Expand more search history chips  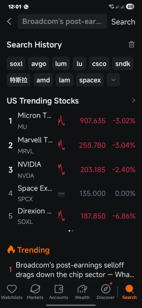[113, 80]
